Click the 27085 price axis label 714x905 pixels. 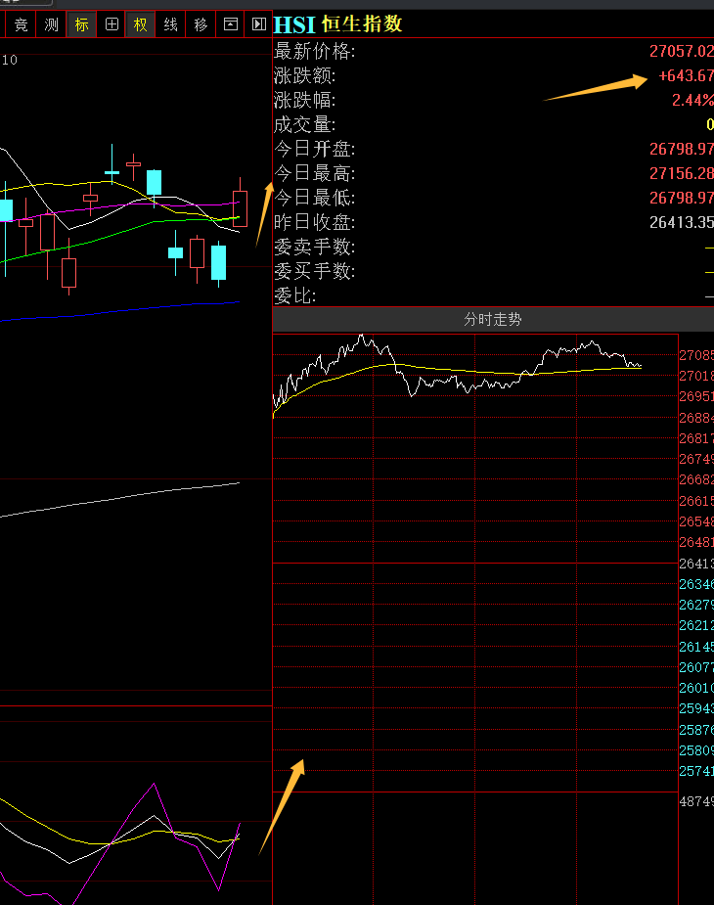[x=696, y=355]
